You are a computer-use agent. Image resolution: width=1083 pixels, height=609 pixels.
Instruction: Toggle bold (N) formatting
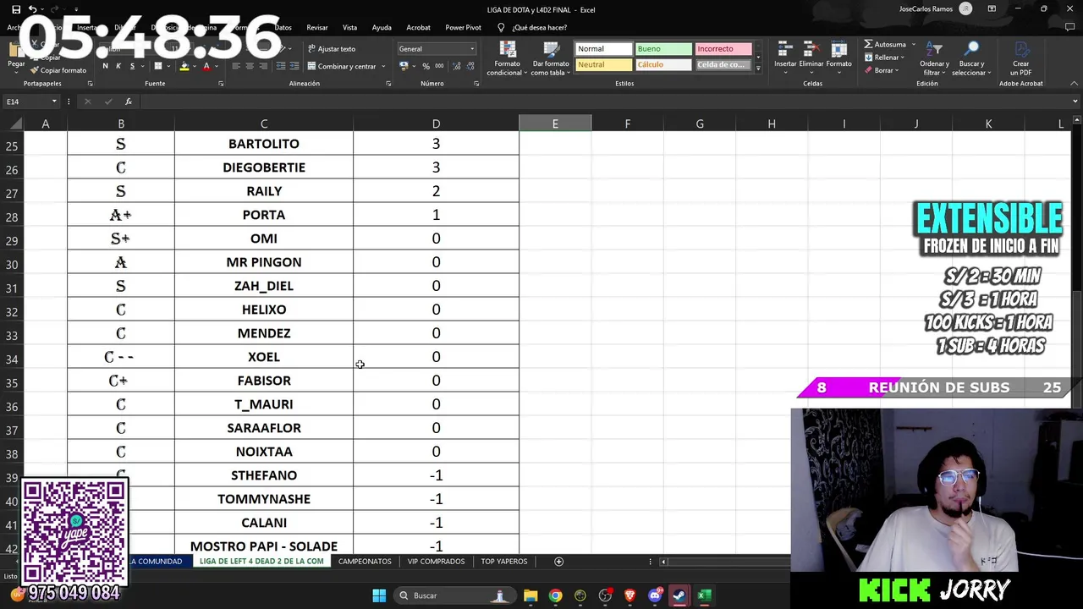[x=105, y=66]
